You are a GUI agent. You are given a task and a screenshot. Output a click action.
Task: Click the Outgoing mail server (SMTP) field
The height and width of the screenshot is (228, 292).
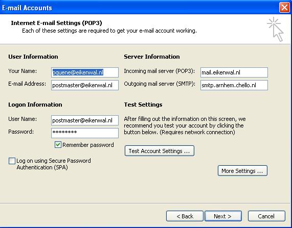(x=234, y=85)
